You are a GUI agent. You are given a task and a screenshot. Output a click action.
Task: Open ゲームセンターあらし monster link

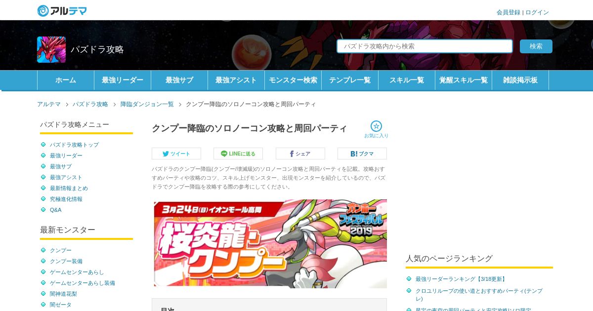point(77,272)
